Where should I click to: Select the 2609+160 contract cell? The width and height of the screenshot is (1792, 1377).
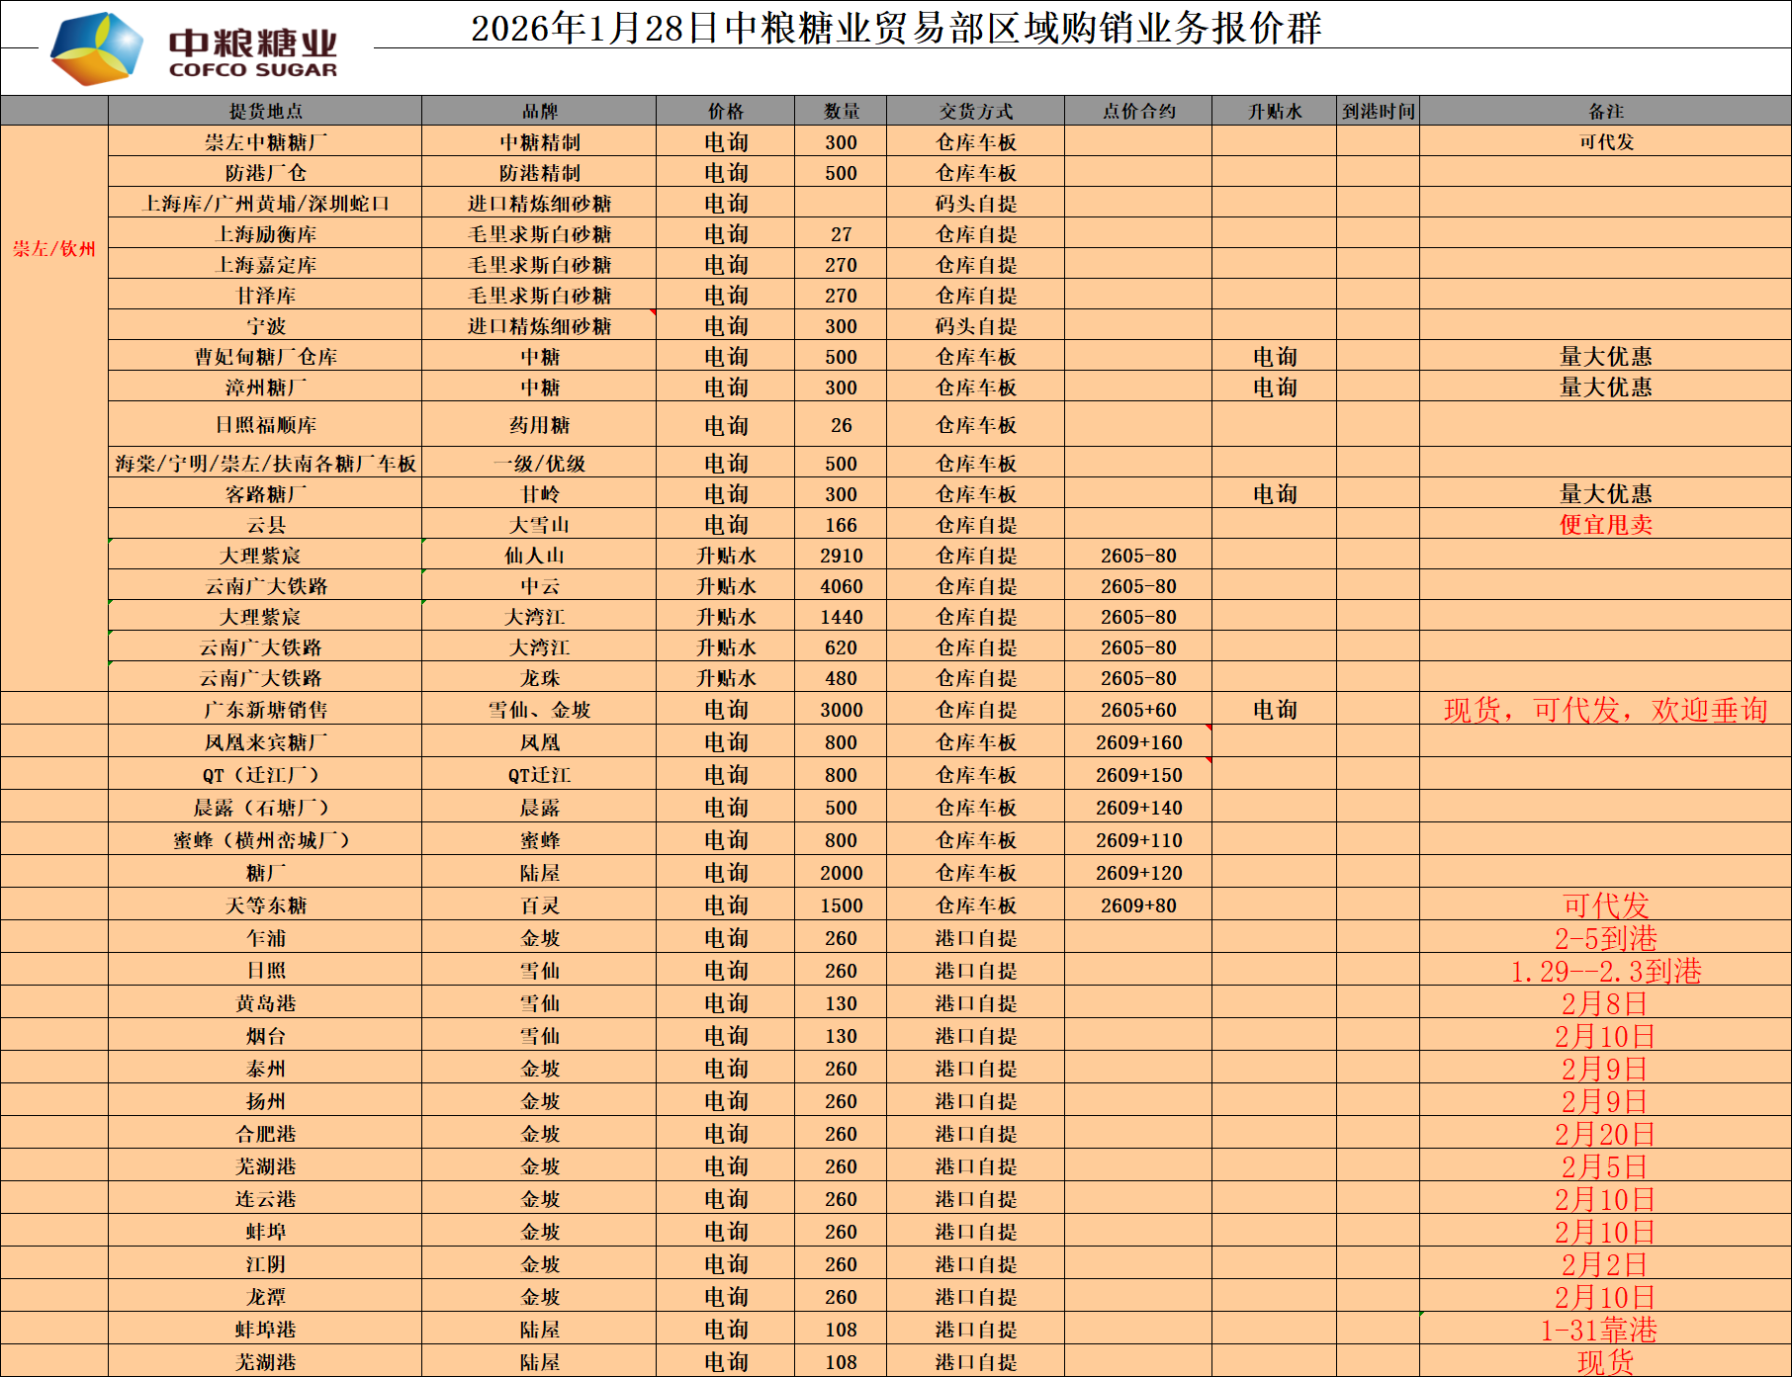tap(1138, 742)
